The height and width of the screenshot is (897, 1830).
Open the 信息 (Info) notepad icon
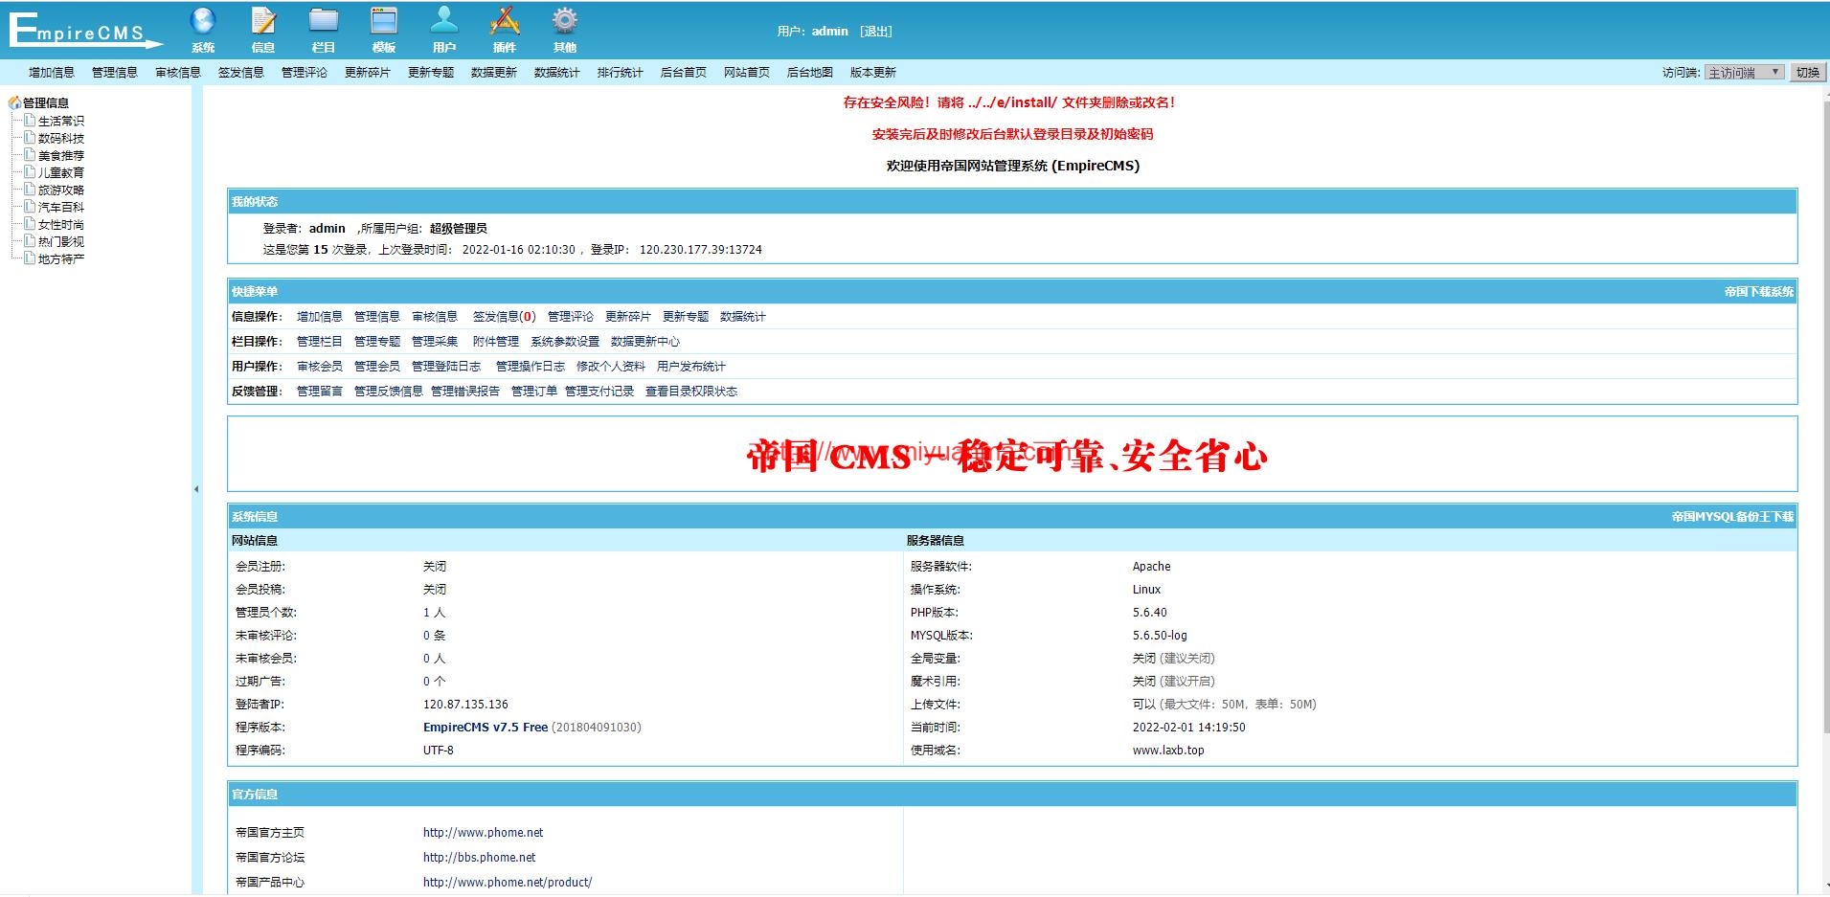pyautogui.click(x=263, y=20)
